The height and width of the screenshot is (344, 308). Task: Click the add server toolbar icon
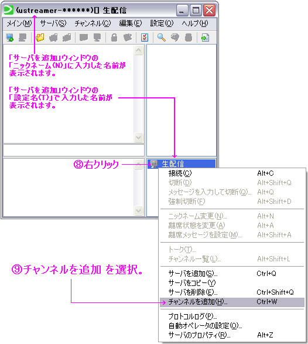pos(10,38)
